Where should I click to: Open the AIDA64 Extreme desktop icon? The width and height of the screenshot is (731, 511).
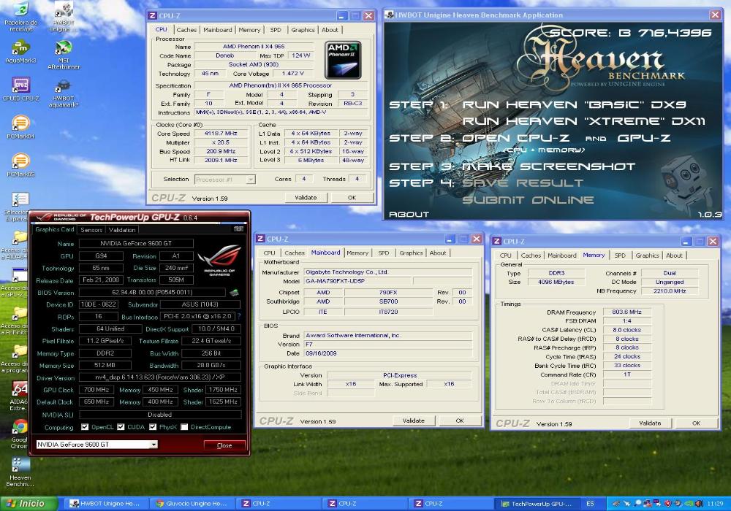19,396
